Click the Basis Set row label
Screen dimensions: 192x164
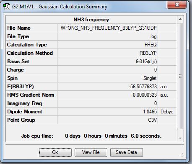coord(18,61)
